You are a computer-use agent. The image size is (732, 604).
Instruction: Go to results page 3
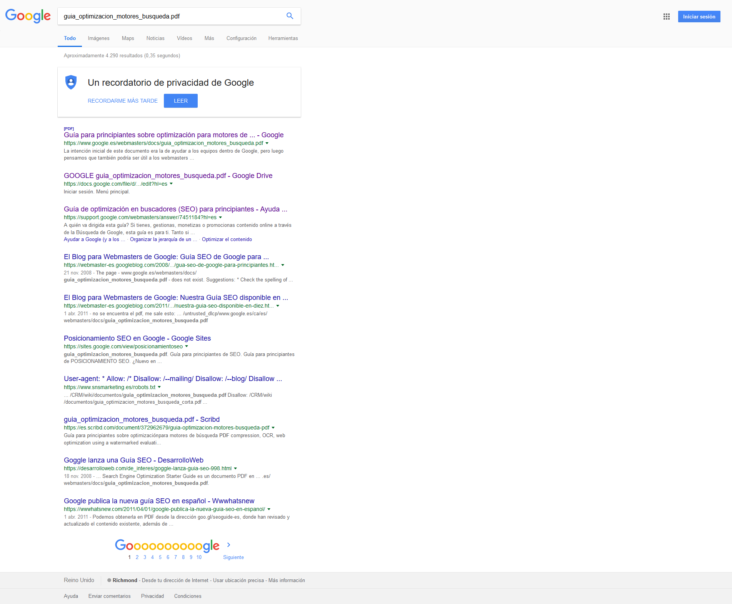pyautogui.click(x=145, y=557)
